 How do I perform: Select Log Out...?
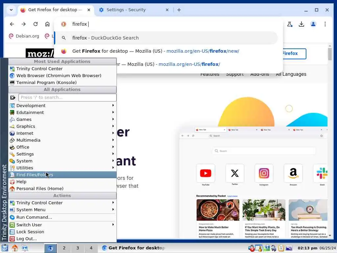point(63,239)
